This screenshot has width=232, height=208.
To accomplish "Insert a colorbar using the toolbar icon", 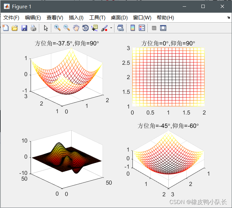I will tap(132, 28).
